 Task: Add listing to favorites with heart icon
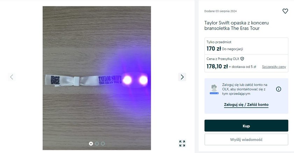(285, 11)
